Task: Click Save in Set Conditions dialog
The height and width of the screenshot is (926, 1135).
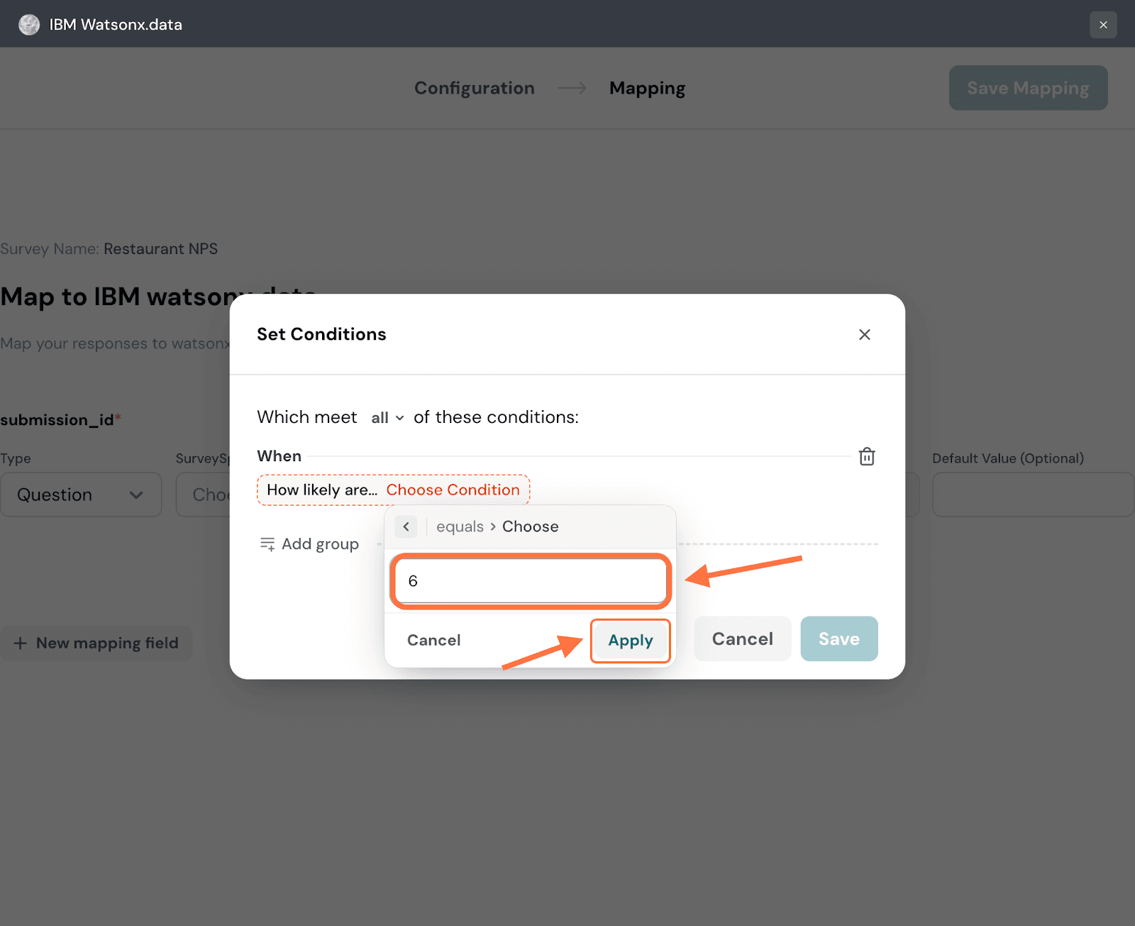Action: pos(838,639)
